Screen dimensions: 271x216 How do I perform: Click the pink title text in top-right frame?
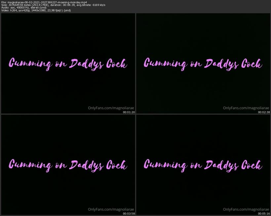[x=203, y=63]
